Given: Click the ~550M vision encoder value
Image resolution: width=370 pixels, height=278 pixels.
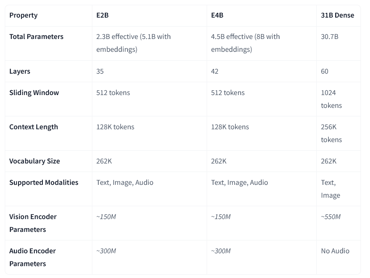Looking at the screenshot, I should pyautogui.click(x=331, y=217).
